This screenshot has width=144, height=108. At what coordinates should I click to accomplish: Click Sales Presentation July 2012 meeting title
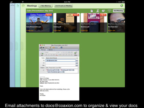click(40, 11)
